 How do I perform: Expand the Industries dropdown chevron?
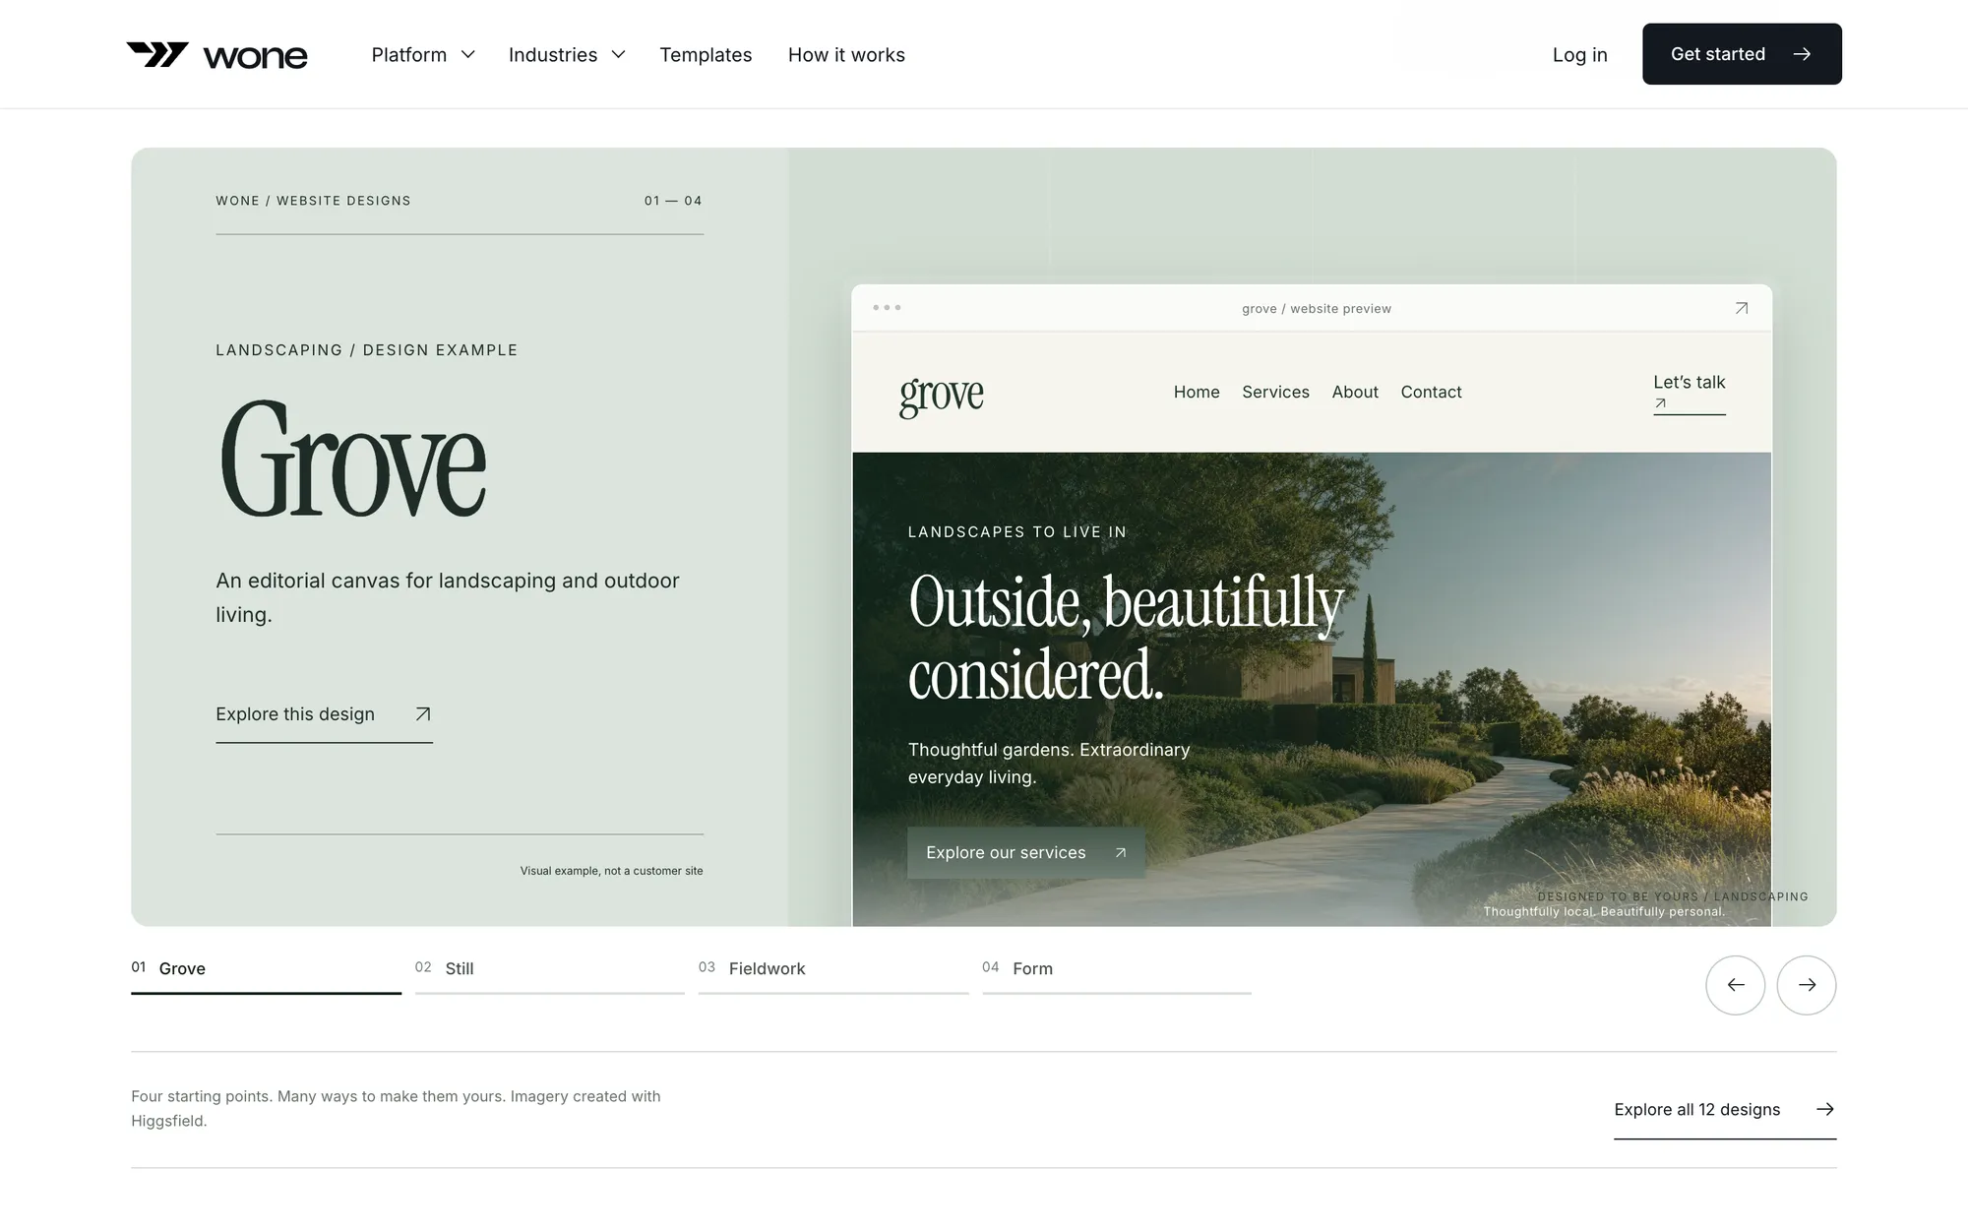tap(618, 55)
